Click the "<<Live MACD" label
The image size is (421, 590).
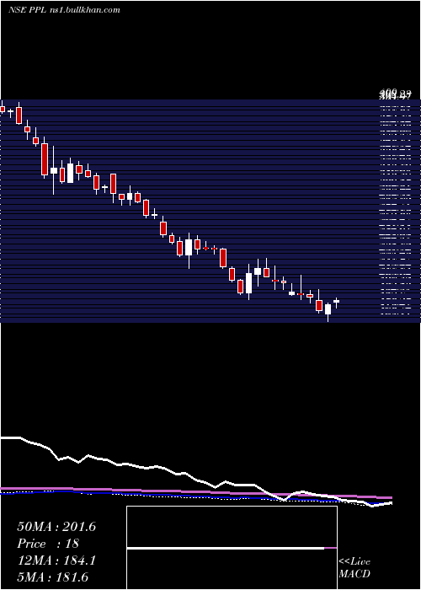(354, 567)
